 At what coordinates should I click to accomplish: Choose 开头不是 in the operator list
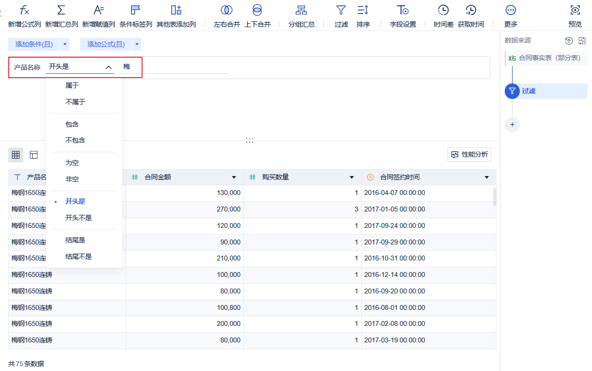pos(84,218)
